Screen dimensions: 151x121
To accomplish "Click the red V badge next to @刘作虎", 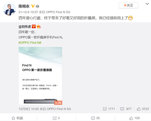I will pyautogui.click(x=34, y=26).
